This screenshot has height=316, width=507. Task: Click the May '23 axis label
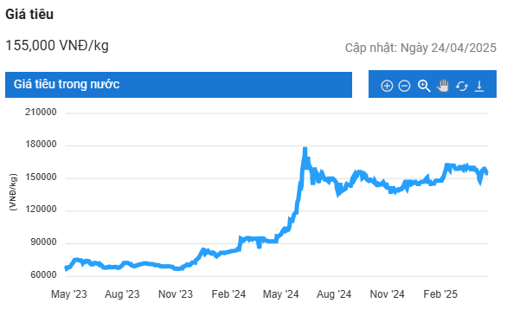coord(69,294)
